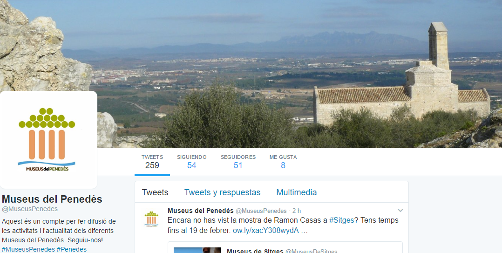Screen dimensions: 502x253
Task: Select the Tweets timeline tab
Action: (x=155, y=192)
